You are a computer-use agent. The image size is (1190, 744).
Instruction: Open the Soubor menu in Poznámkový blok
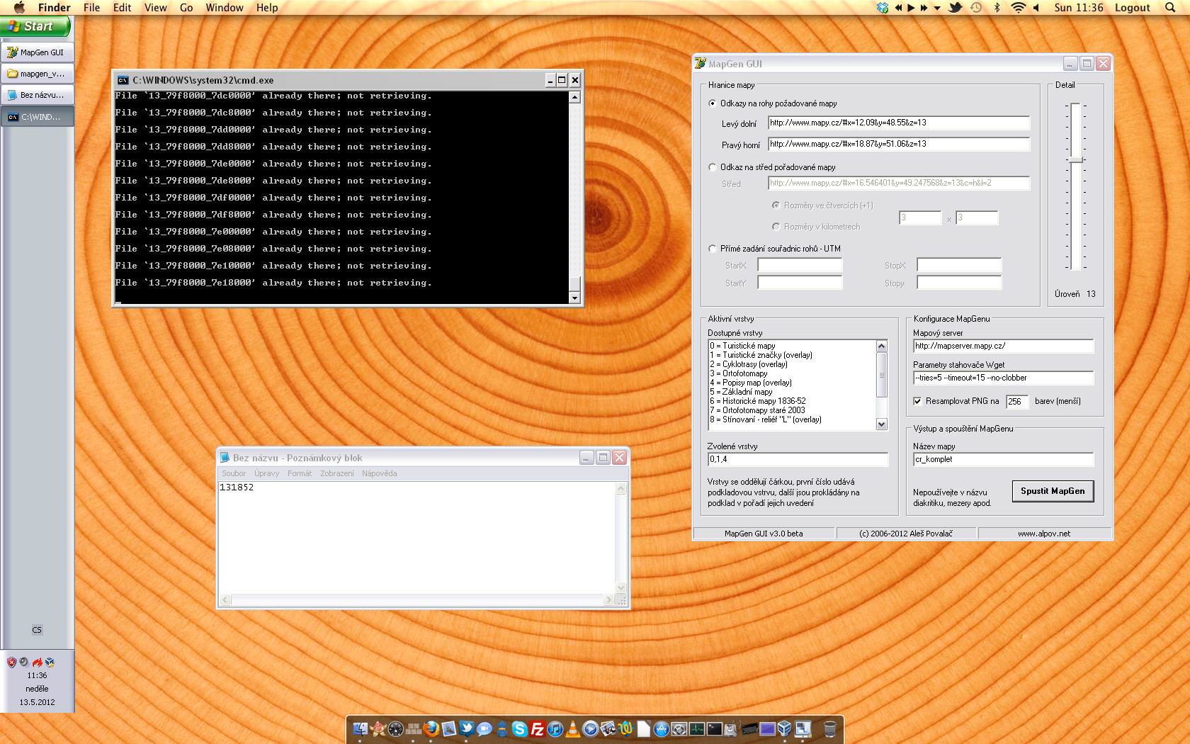pyautogui.click(x=233, y=473)
